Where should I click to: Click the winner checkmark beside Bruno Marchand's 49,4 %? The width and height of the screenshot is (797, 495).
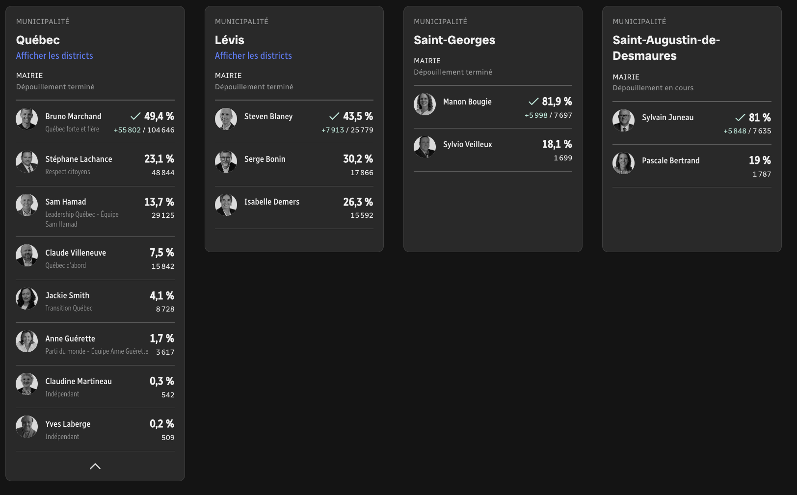(x=135, y=116)
